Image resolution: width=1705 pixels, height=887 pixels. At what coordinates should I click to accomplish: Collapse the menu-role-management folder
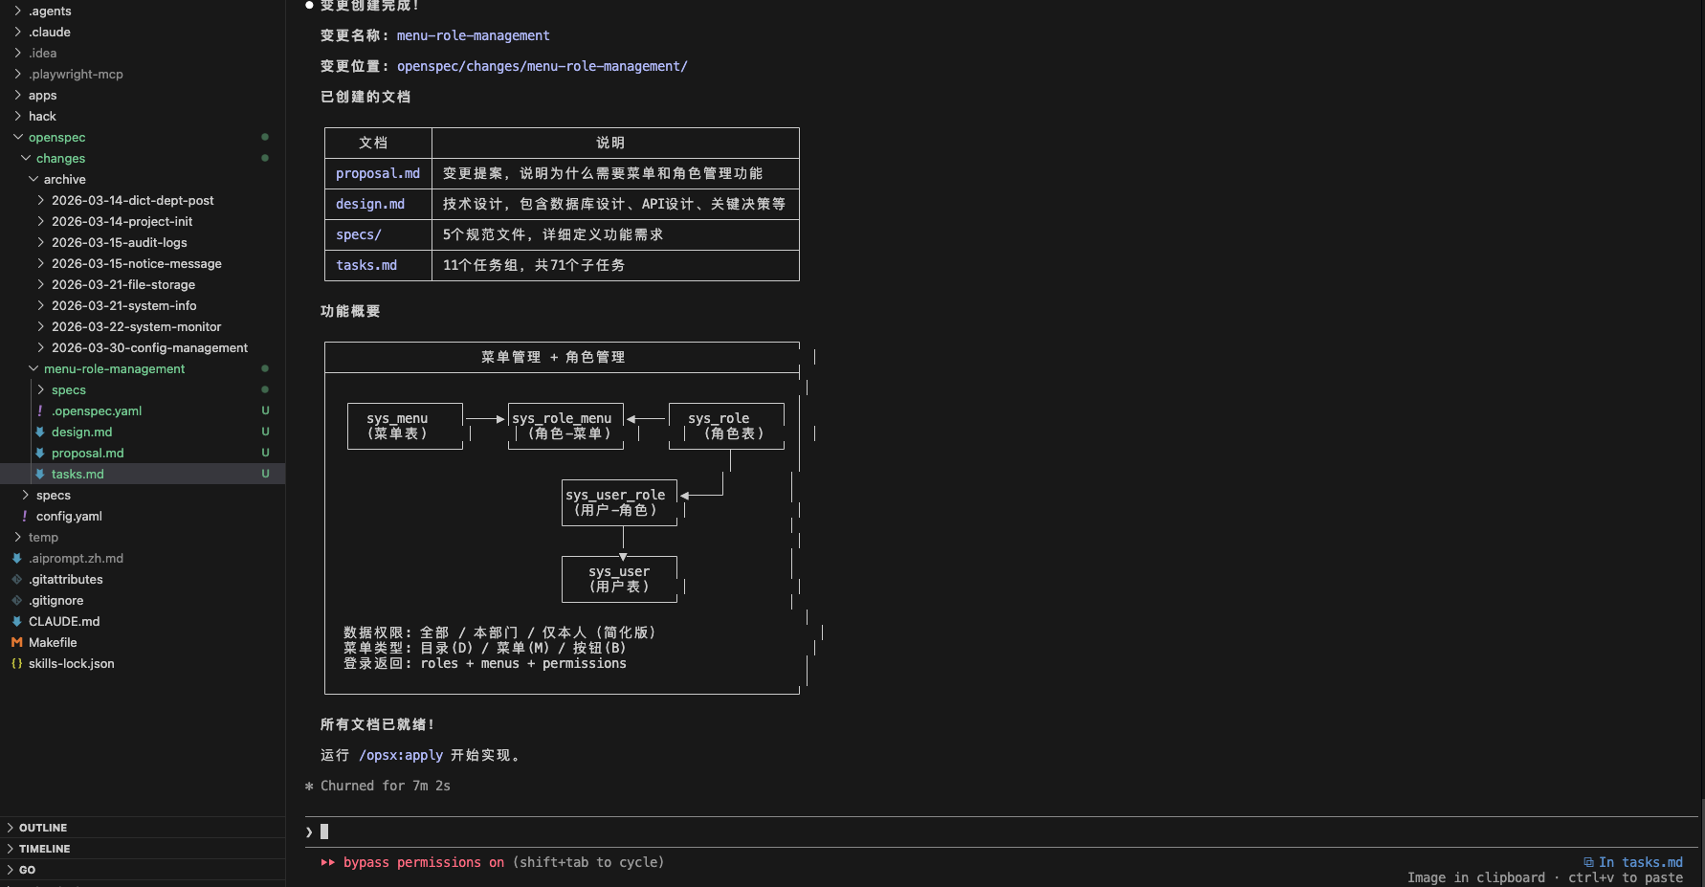pyautogui.click(x=32, y=368)
